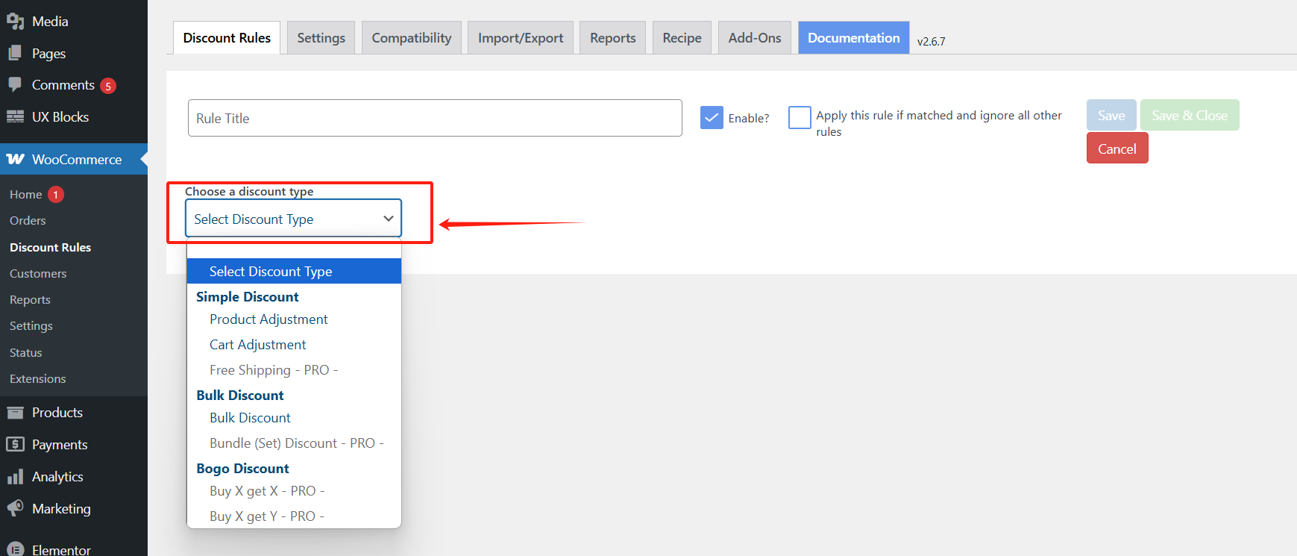Viewport: 1297px width, 556px height.
Task: Open Products via its archive icon
Action: 15,413
